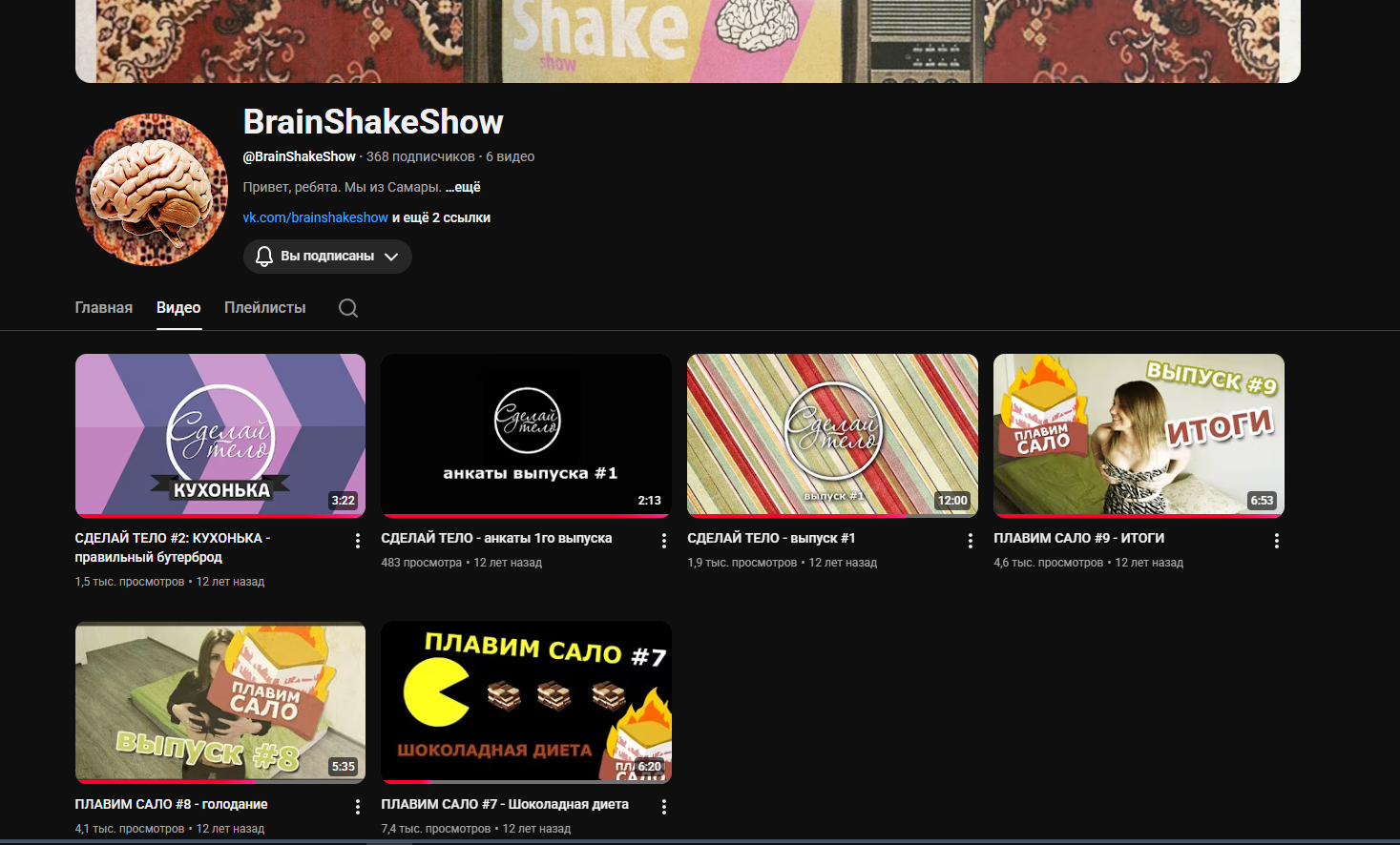Click the 6 видео count text
This screenshot has width=1400, height=845.
click(x=511, y=156)
